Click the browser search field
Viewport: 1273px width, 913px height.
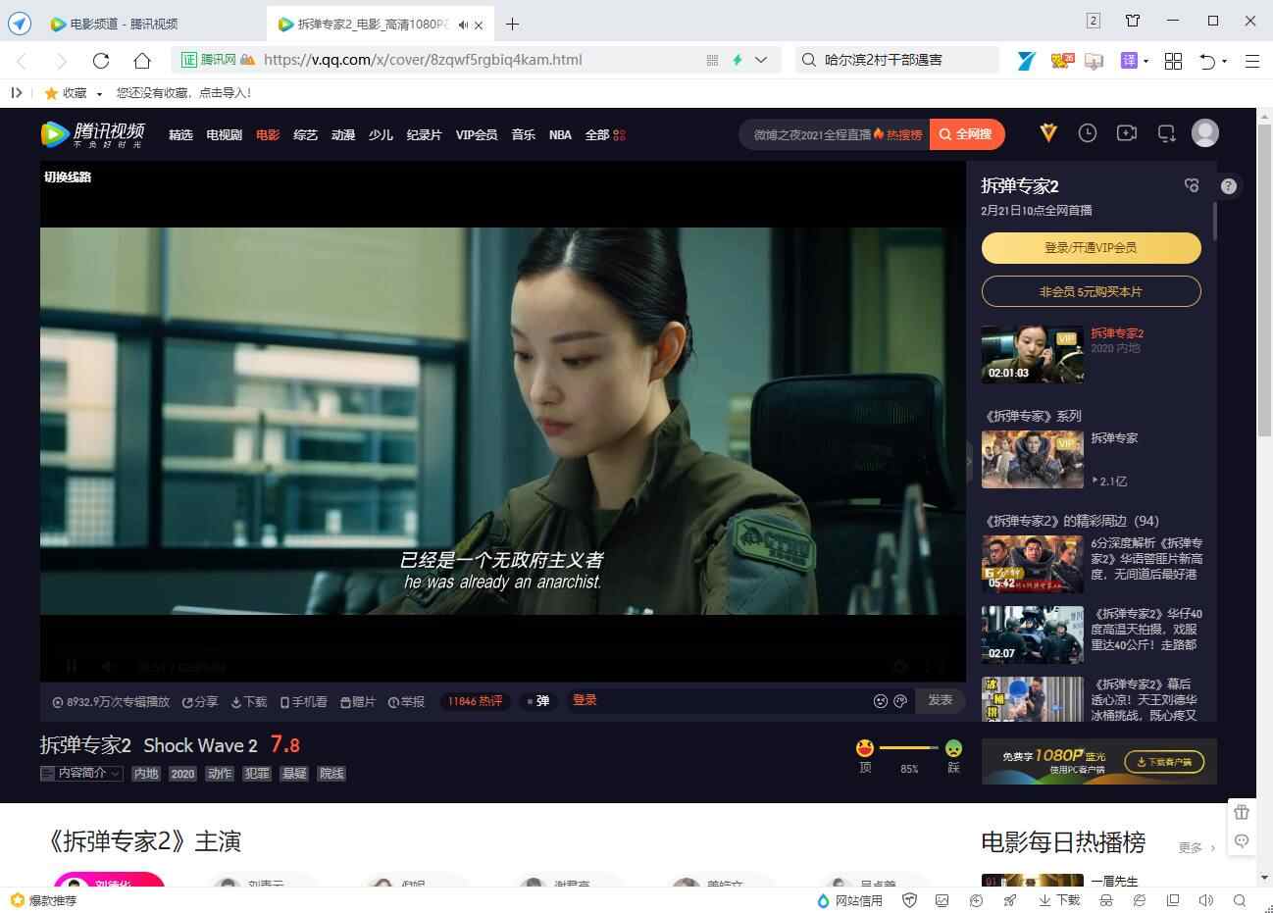pyautogui.click(x=896, y=60)
